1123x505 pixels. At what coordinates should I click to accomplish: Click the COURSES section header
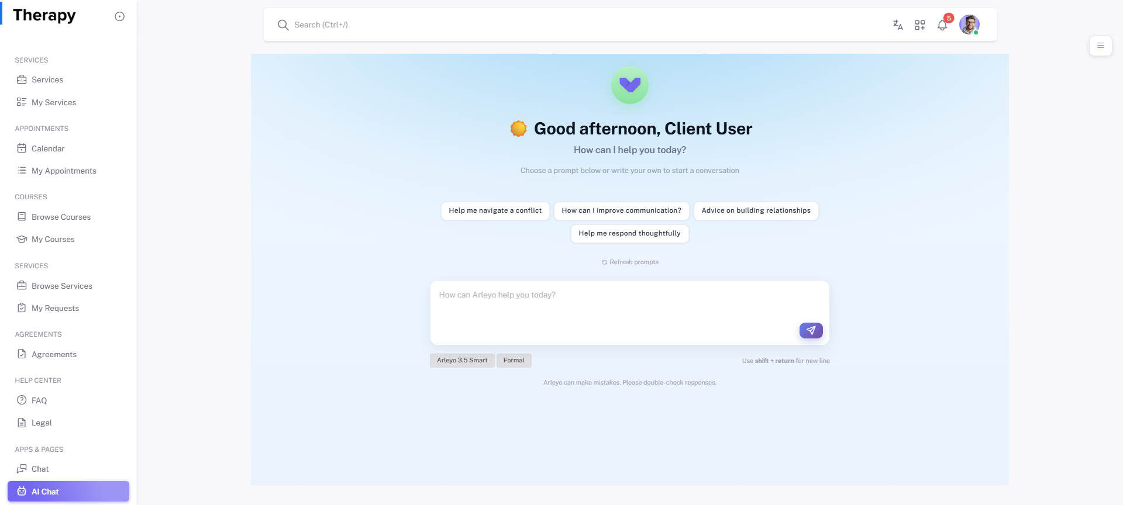(31, 197)
